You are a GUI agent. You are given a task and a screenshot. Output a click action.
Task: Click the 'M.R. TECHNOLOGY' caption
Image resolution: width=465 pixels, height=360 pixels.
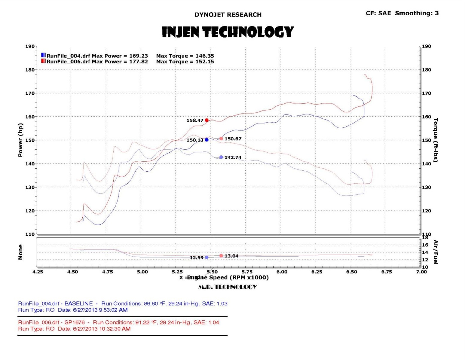pos(228,287)
